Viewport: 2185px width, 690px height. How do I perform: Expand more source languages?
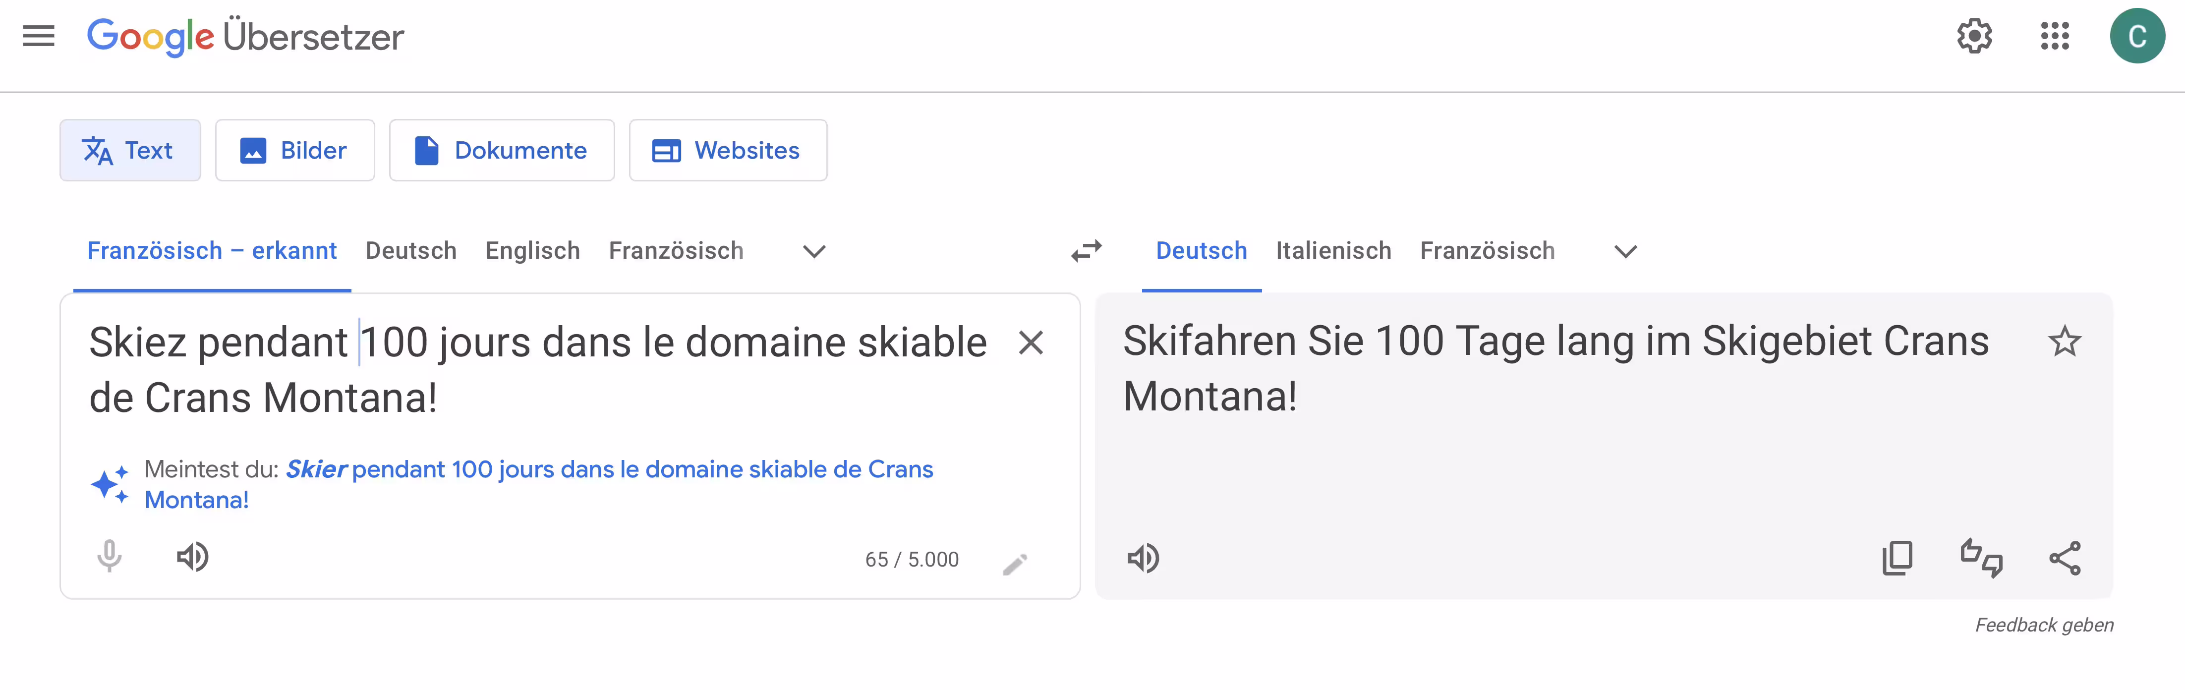click(814, 251)
